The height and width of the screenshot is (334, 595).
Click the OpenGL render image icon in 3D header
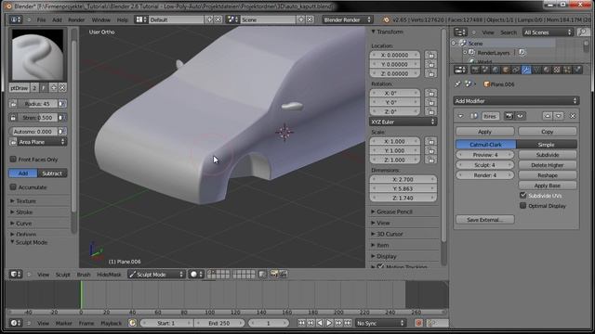273,275
